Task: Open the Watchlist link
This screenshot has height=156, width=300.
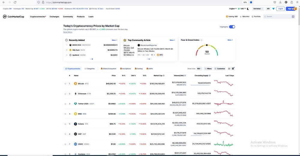Action: point(244,16)
